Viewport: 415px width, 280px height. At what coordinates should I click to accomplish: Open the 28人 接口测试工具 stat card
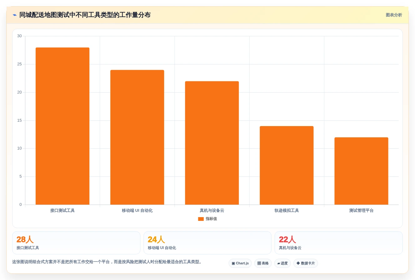click(76, 243)
